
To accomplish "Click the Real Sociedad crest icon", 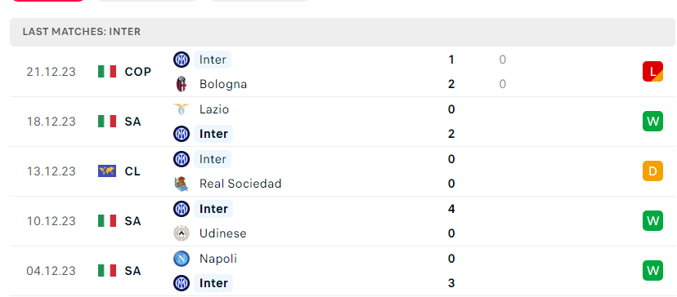I will pos(182,184).
